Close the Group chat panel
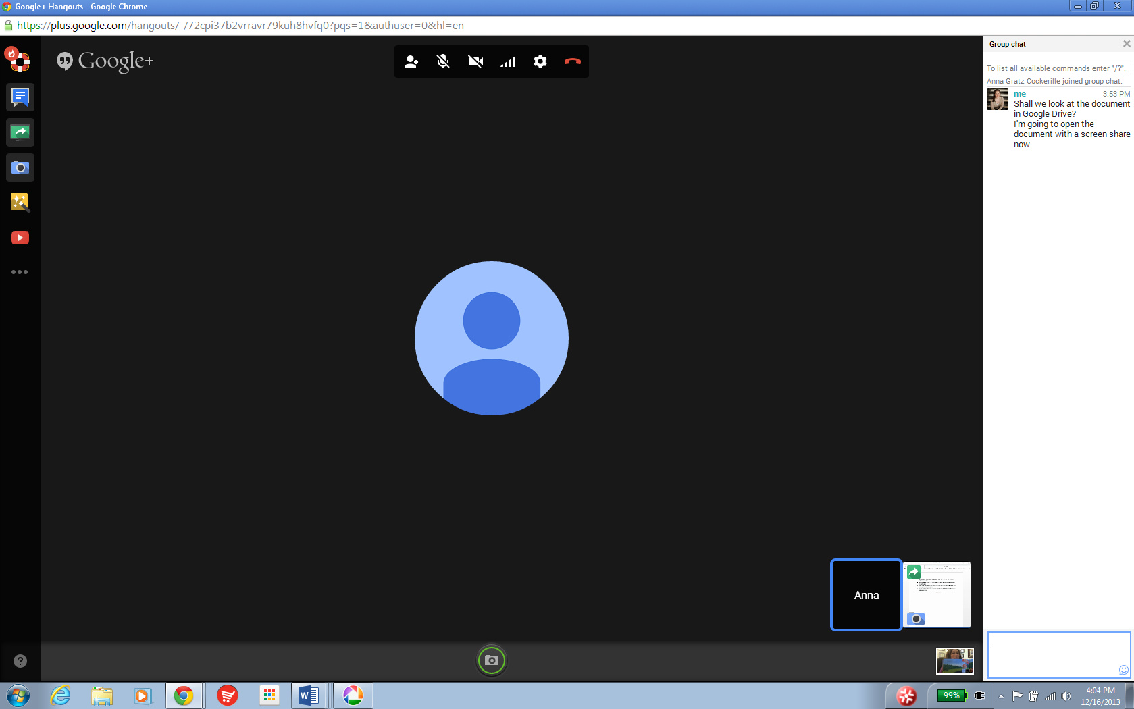The image size is (1134, 709). [x=1126, y=44]
